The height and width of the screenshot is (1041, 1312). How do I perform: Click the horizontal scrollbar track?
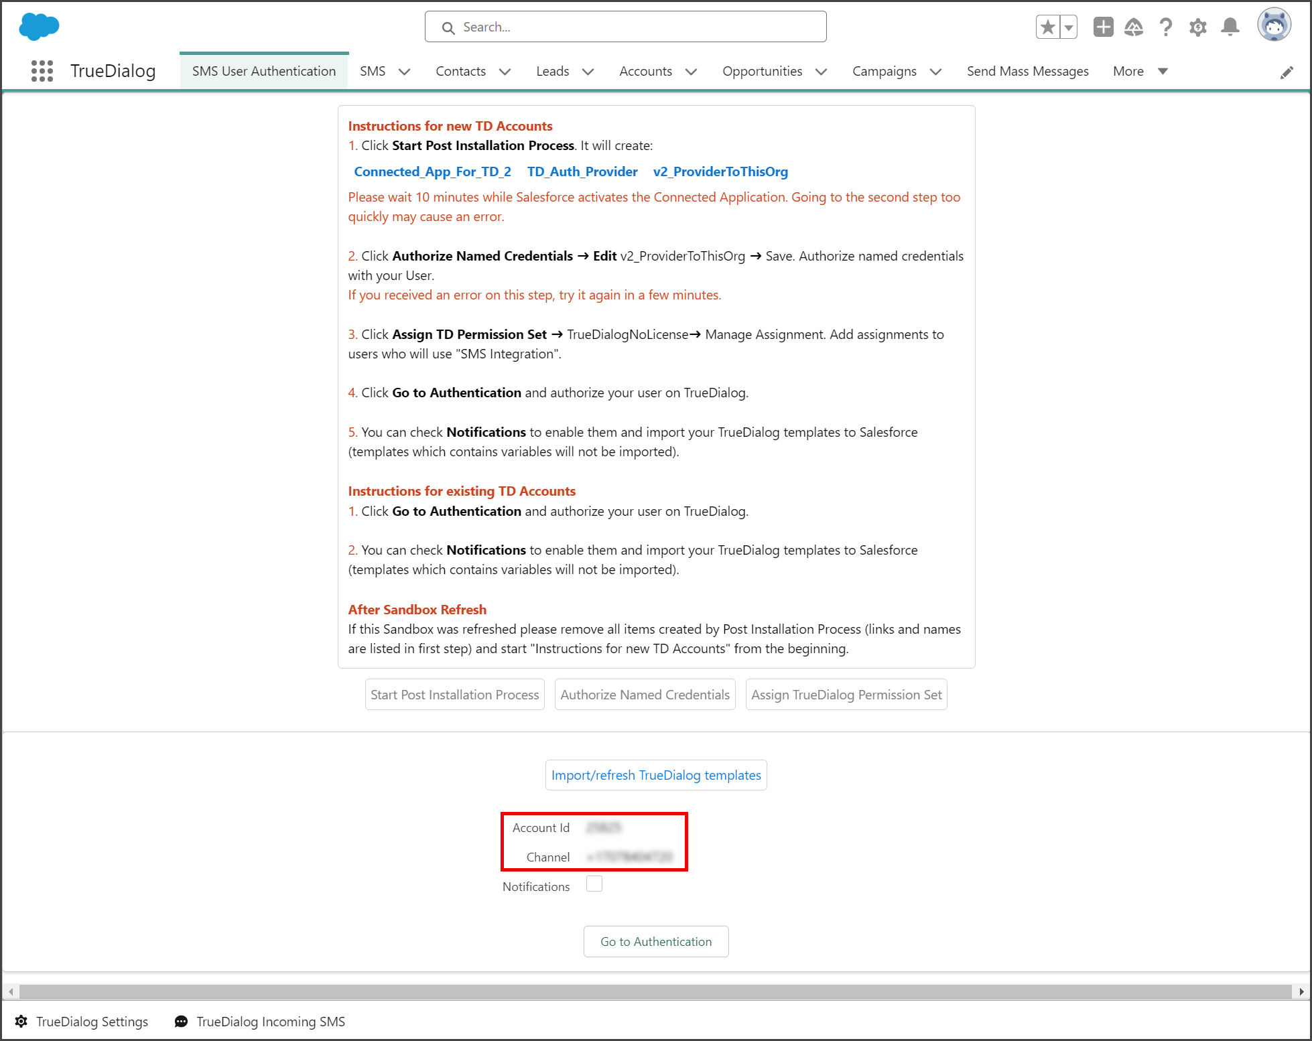click(655, 991)
